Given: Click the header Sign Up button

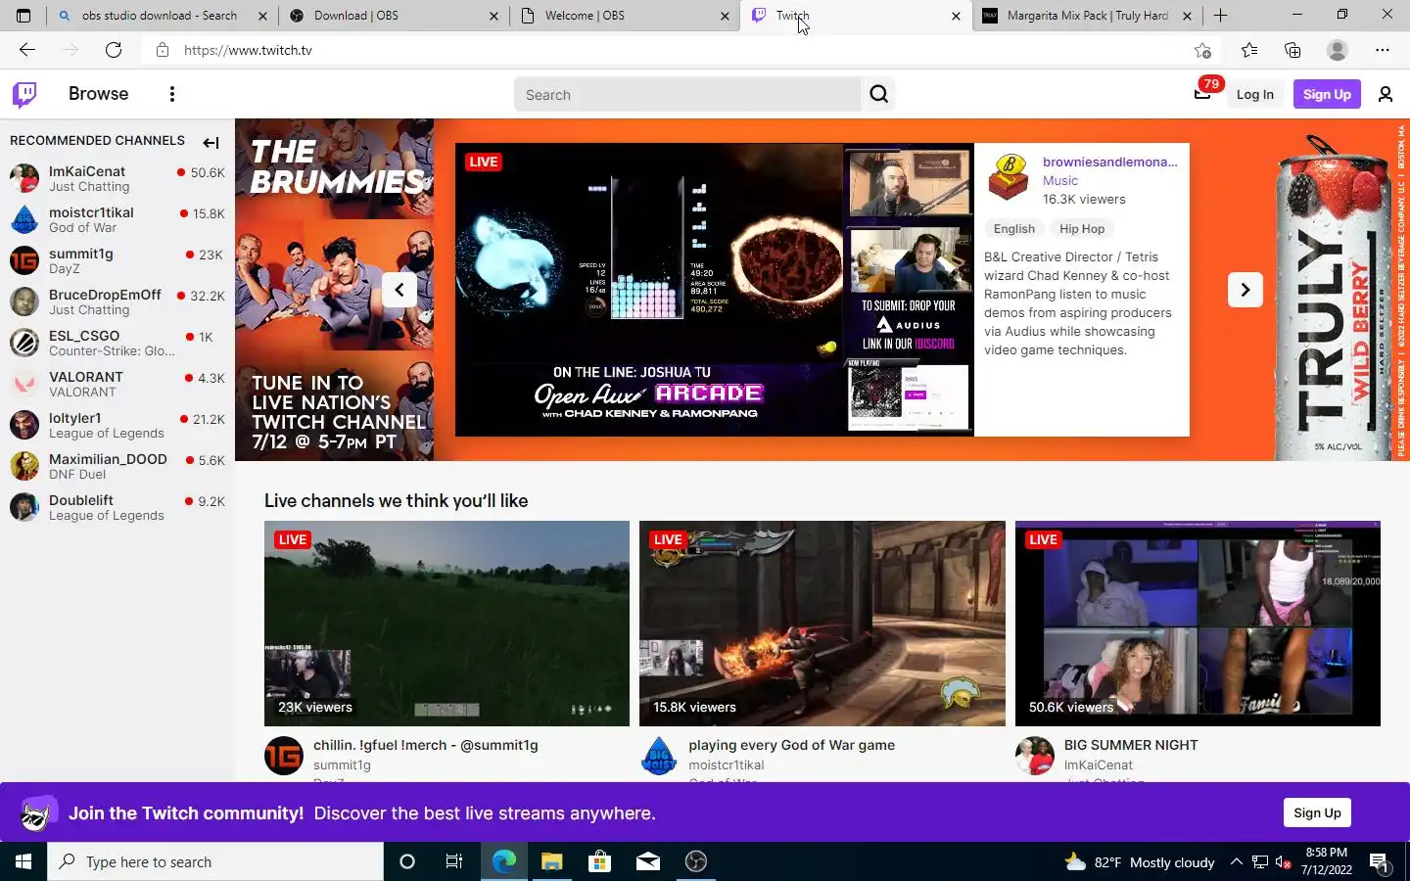Looking at the screenshot, I should [x=1327, y=94].
